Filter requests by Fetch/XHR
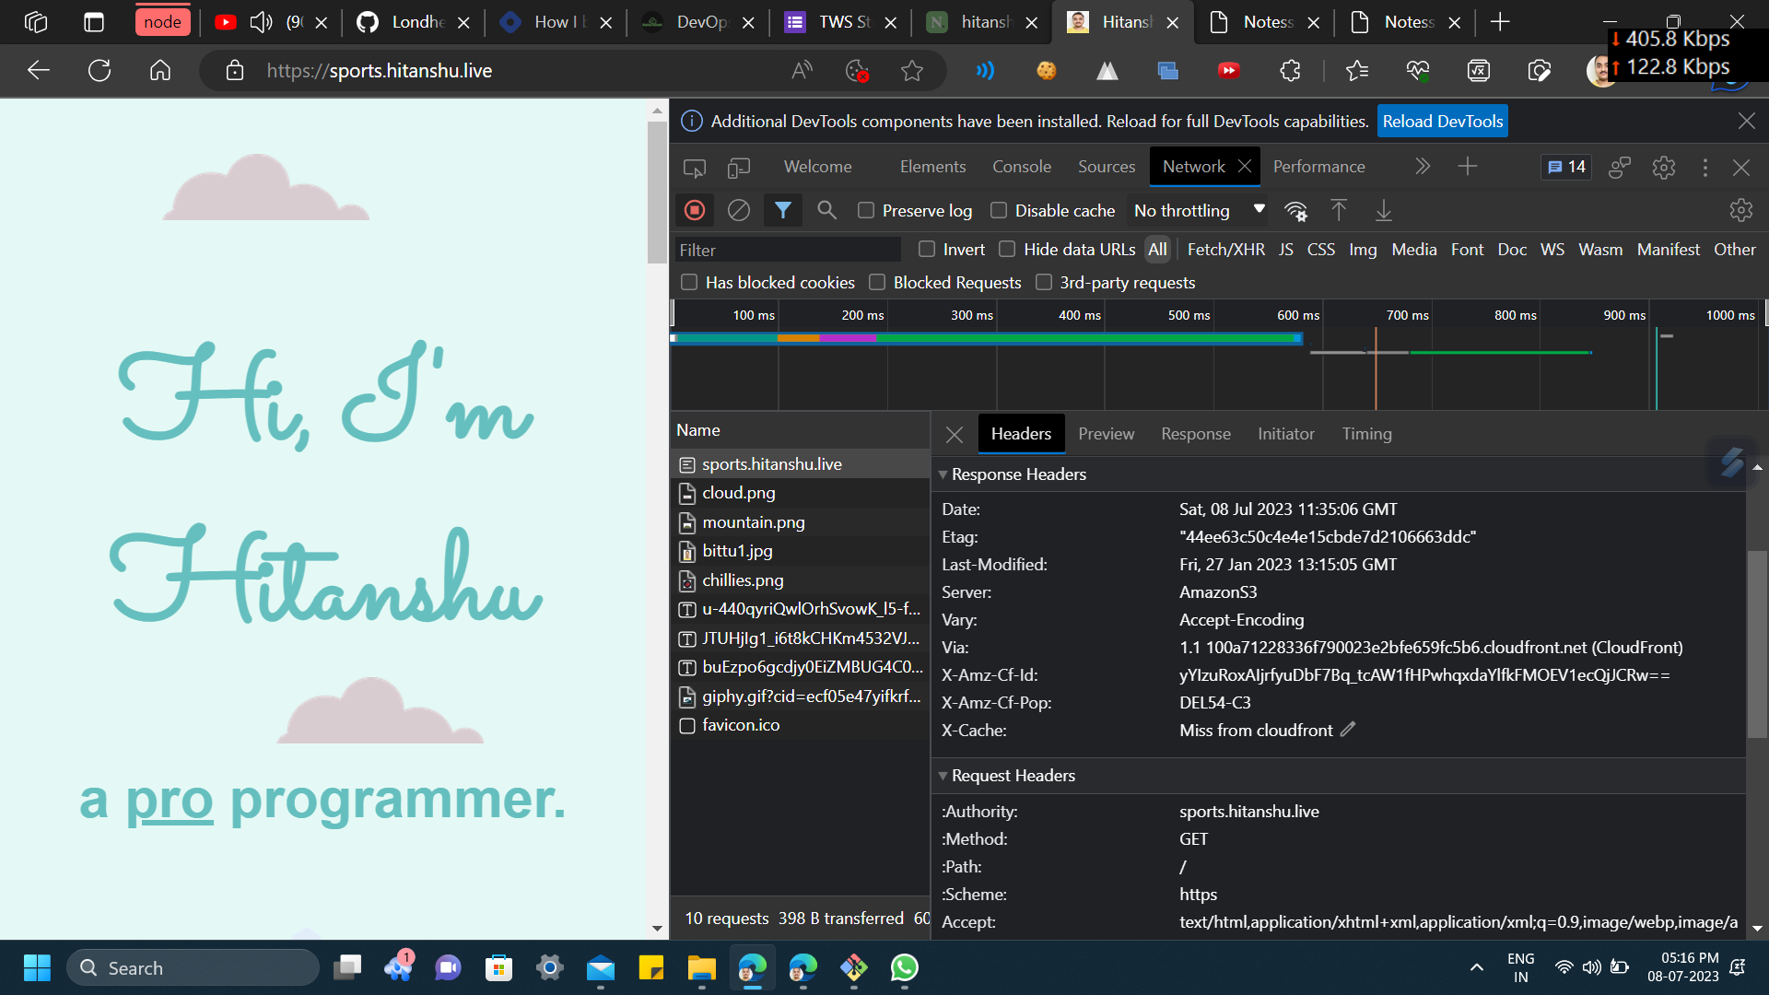 click(x=1225, y=250)
